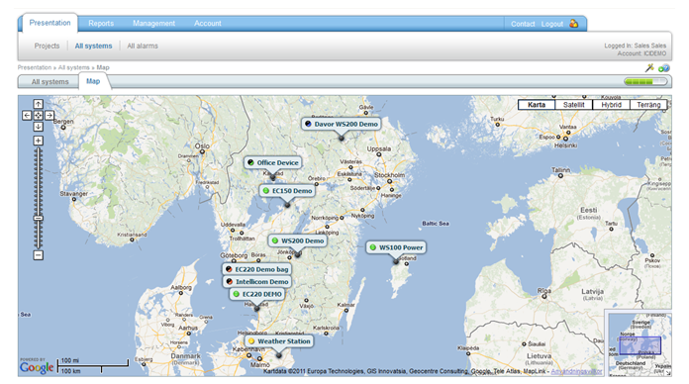This screenshot has width=689, height=384.
Task: Switch map to Terräng view
Action: pyautogui.click(x=648, y=105)
